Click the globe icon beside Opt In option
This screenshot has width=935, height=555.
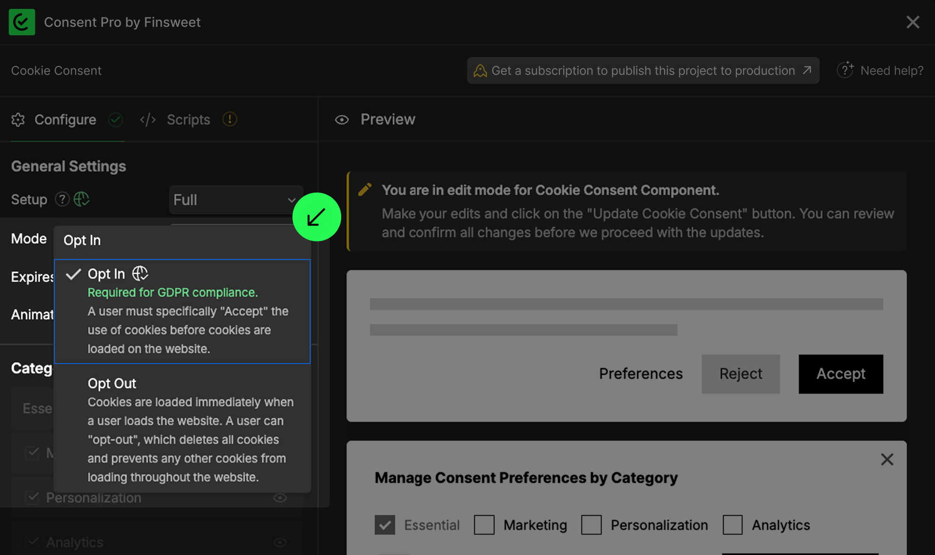pyautogui.click(x=140, y=273)
